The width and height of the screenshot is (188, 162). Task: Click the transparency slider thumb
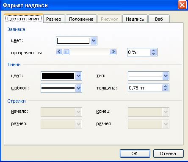pyautogui.click(x=66, y=52)
